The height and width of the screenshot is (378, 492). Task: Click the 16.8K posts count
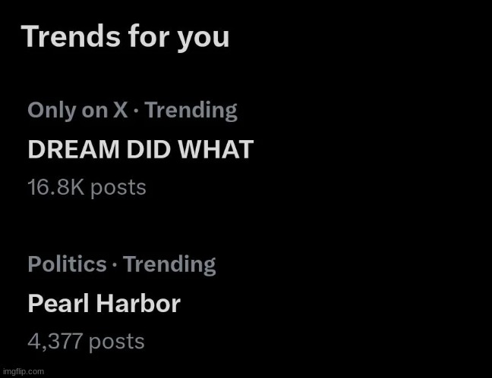coord(87,188)
